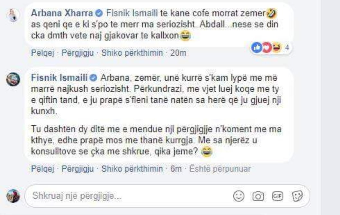Viewport: 340px width, 215px height.
Task: Attach a photo using the camera icon
Action: point(258,196)
